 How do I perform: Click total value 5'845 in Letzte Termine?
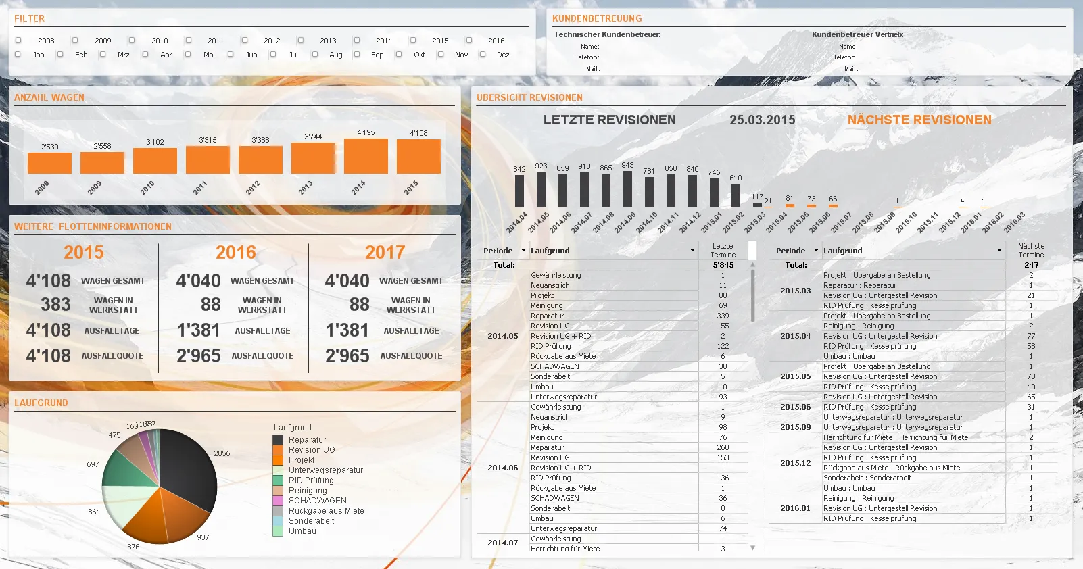[x=723, y=265]
